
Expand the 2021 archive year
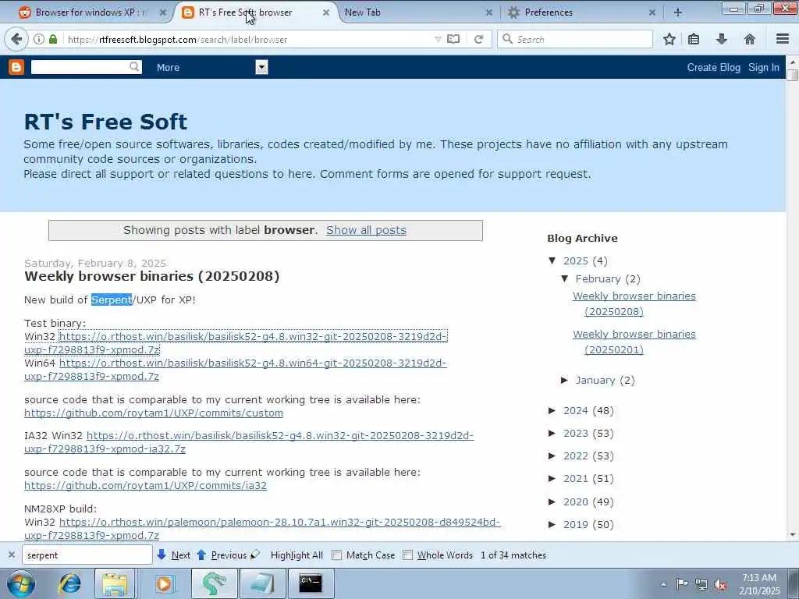(x=552, y=478)
